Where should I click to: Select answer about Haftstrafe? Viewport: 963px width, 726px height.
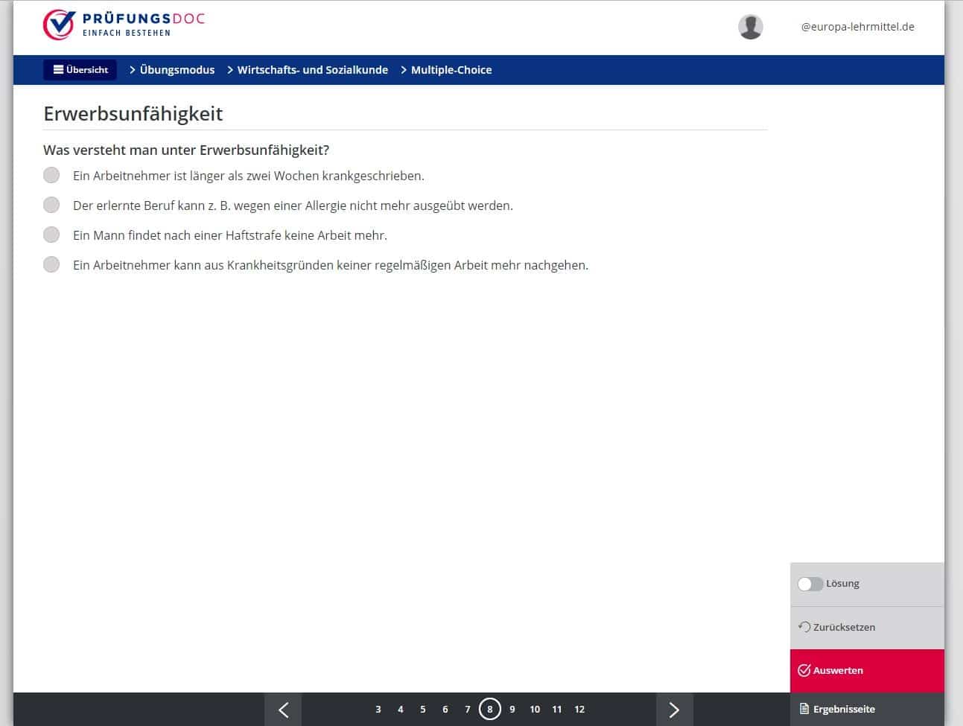(x=51, y=235)
